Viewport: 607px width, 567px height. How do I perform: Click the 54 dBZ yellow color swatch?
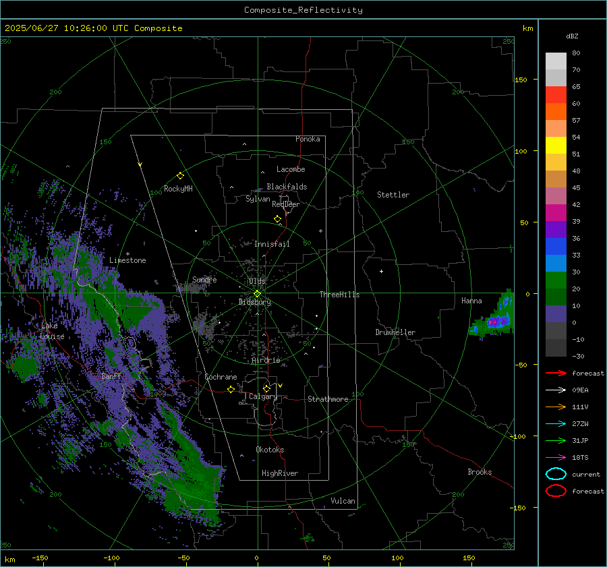(x=556, y=145)
